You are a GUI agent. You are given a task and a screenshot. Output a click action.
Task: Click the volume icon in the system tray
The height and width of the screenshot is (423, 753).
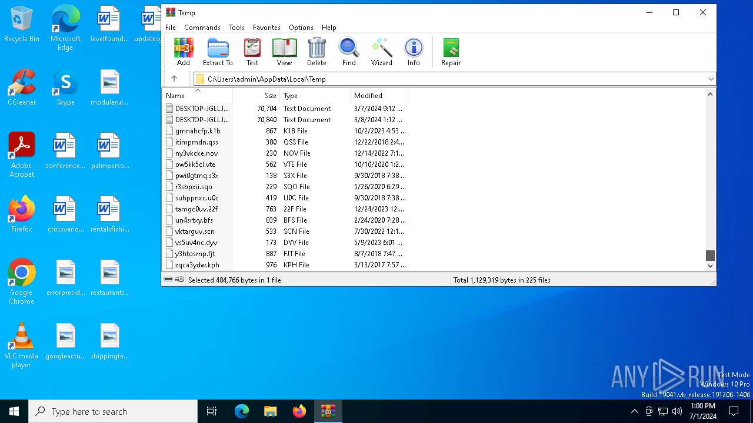[677, 411]
